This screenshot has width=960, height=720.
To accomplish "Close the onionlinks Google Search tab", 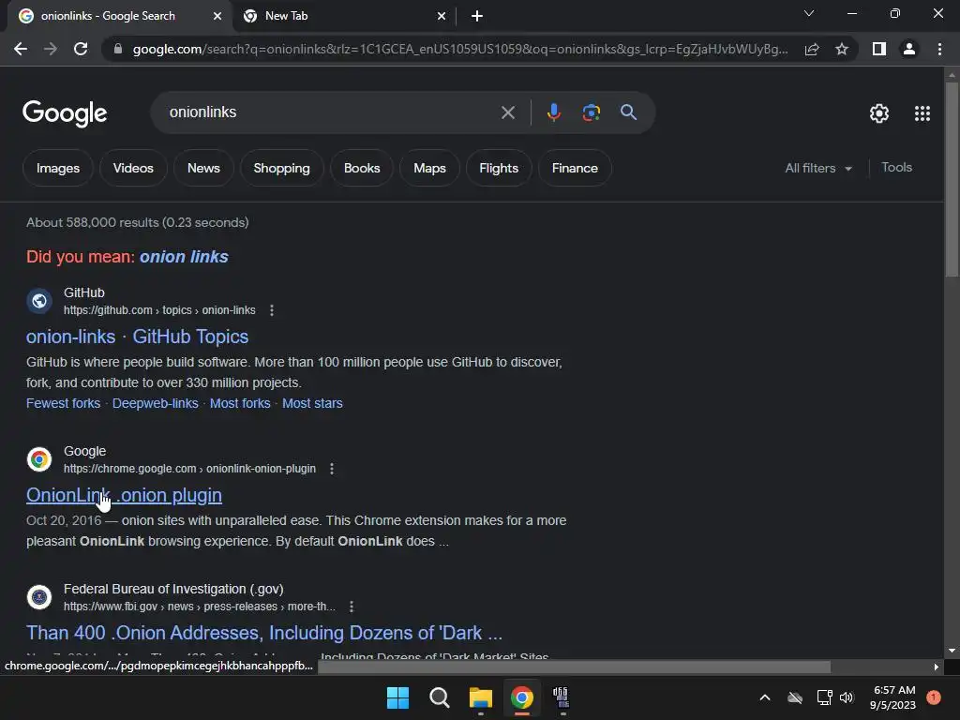I will 217,17.
